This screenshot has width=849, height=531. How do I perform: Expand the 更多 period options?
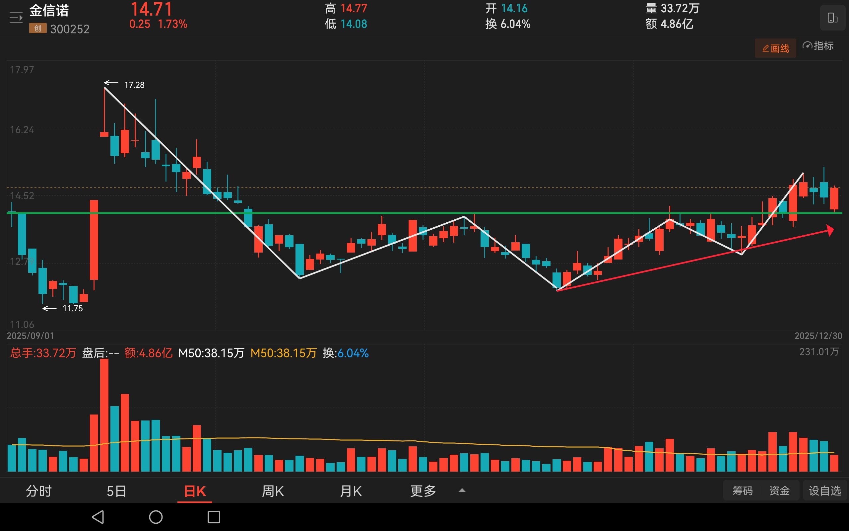coord(423,491)
